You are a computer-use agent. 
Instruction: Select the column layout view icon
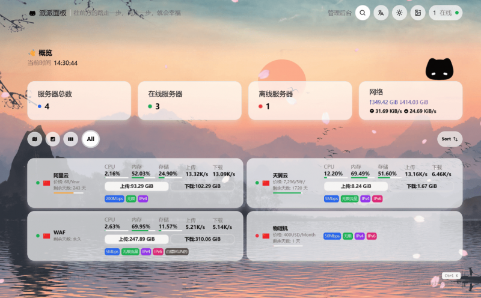pyautogui.click(x=71, y=139)
